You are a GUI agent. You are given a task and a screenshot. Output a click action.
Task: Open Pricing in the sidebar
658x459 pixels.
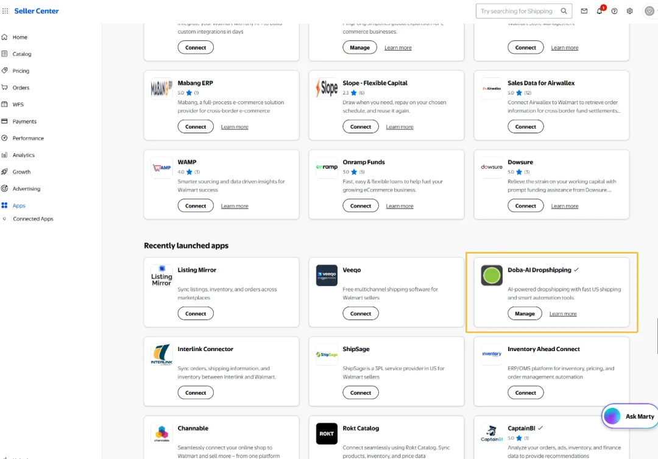point(21,71)
